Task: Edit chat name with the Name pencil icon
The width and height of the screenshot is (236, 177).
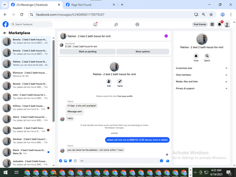Action: point(120,81)
